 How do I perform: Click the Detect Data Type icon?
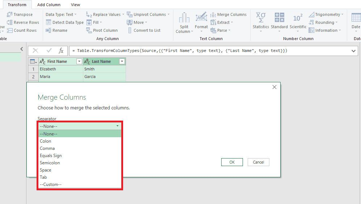pos(49,22)
